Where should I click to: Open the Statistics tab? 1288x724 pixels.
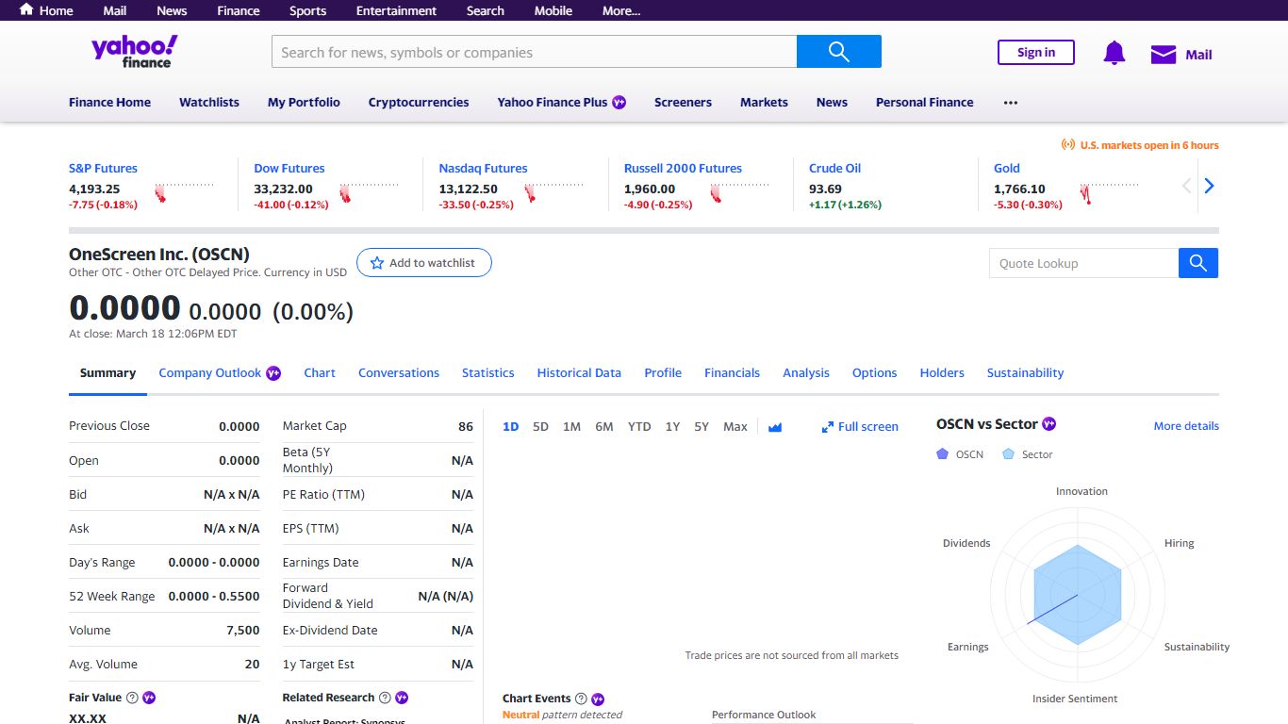(488, 372)
